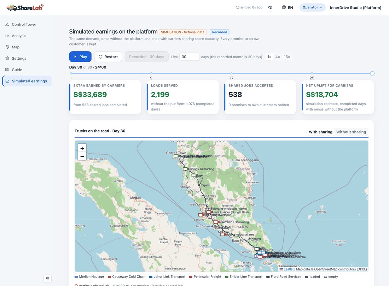Click InnerDrive Studio (Platform) account name
The width and height of the screenshot is (389, 286).
coord(355,8)
